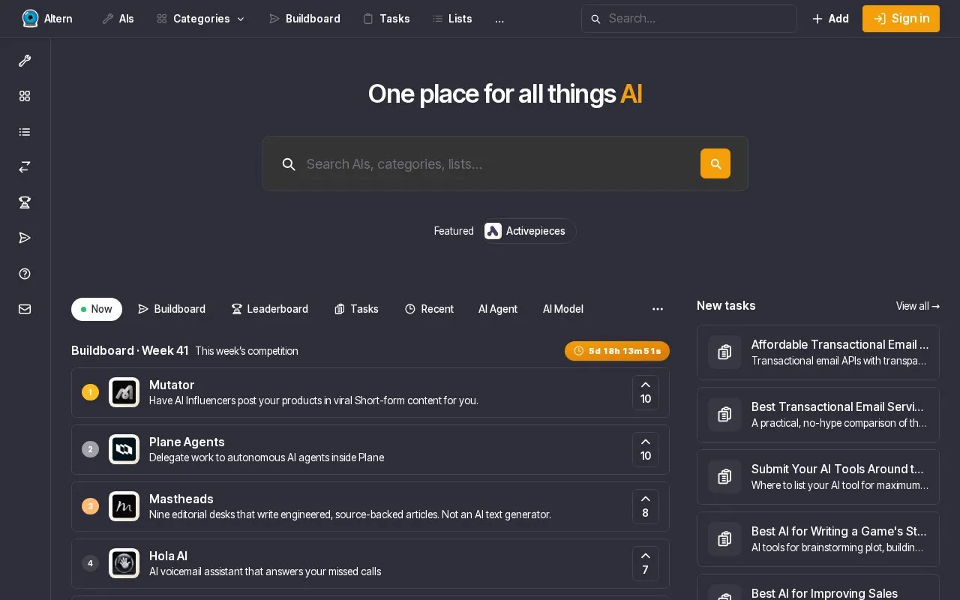Click the paper-plane icon in left sidebar
This screenshot has height=600, width=960.
25,238
